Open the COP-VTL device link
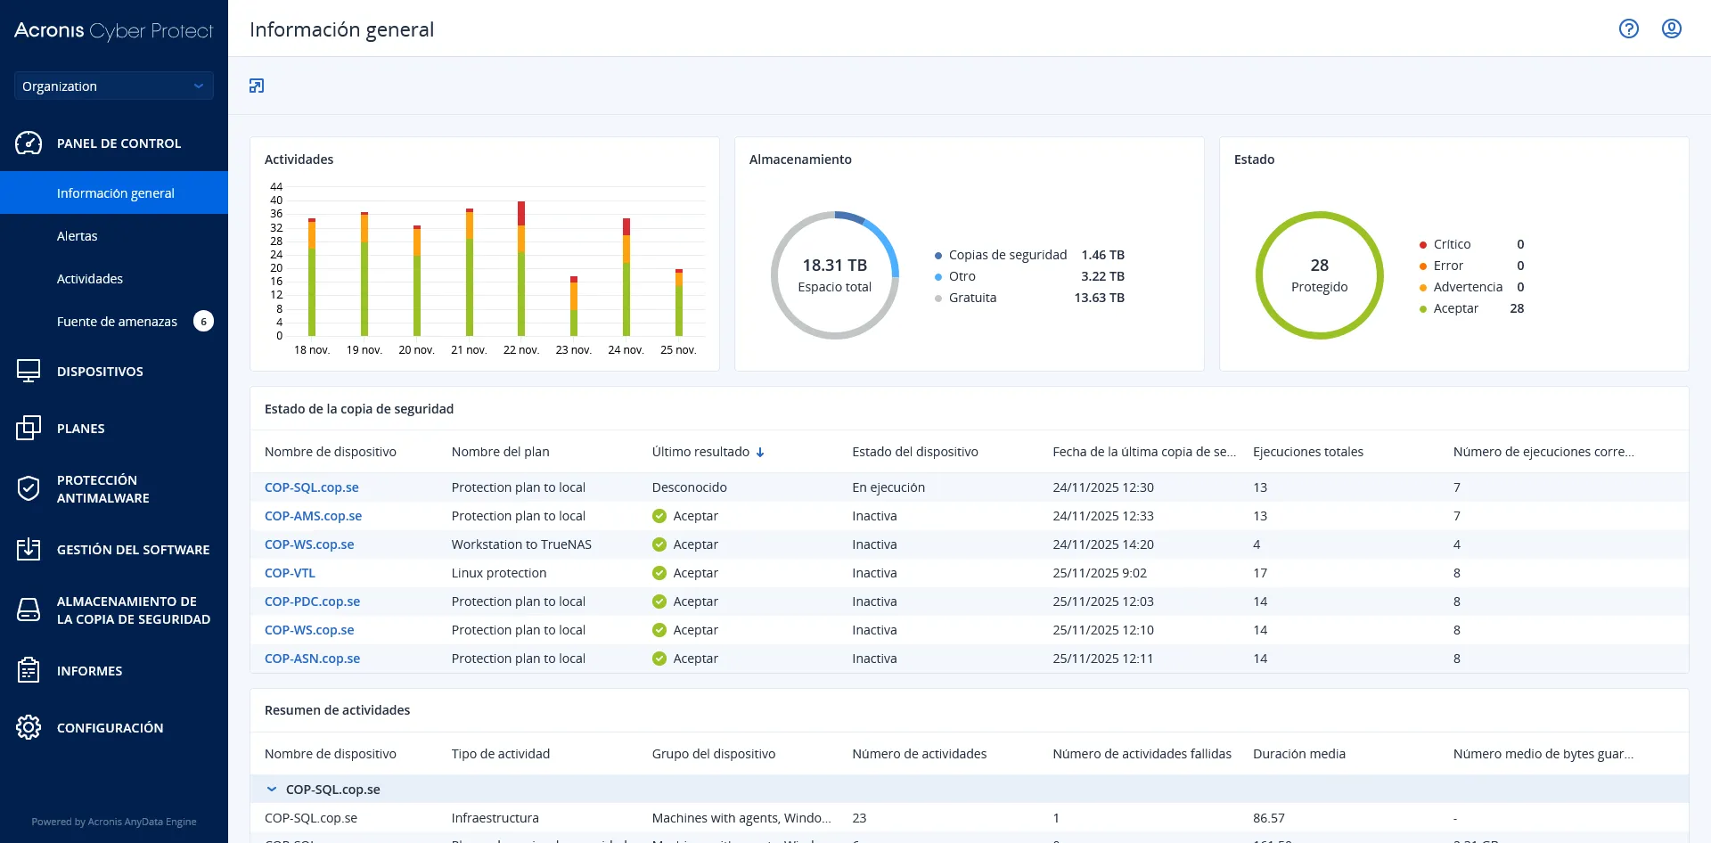 click(290, 573)
